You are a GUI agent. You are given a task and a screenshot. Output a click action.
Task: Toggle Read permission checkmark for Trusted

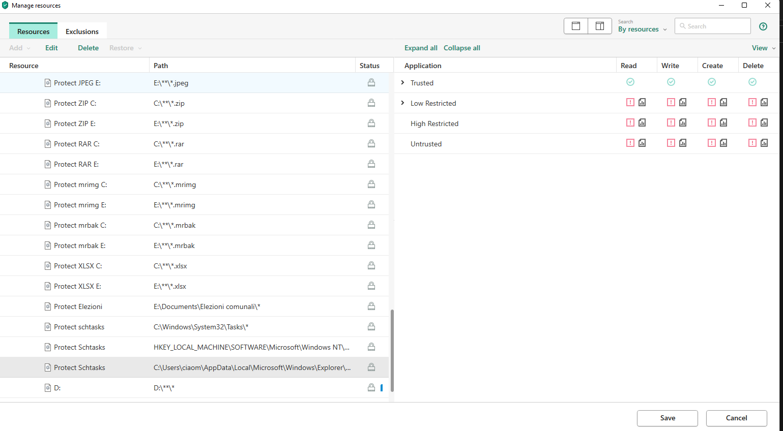pos(630,82)
